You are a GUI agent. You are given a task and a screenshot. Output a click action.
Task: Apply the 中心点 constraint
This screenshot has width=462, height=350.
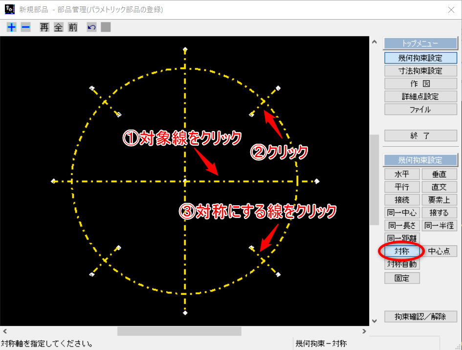(x=440, y=251)
